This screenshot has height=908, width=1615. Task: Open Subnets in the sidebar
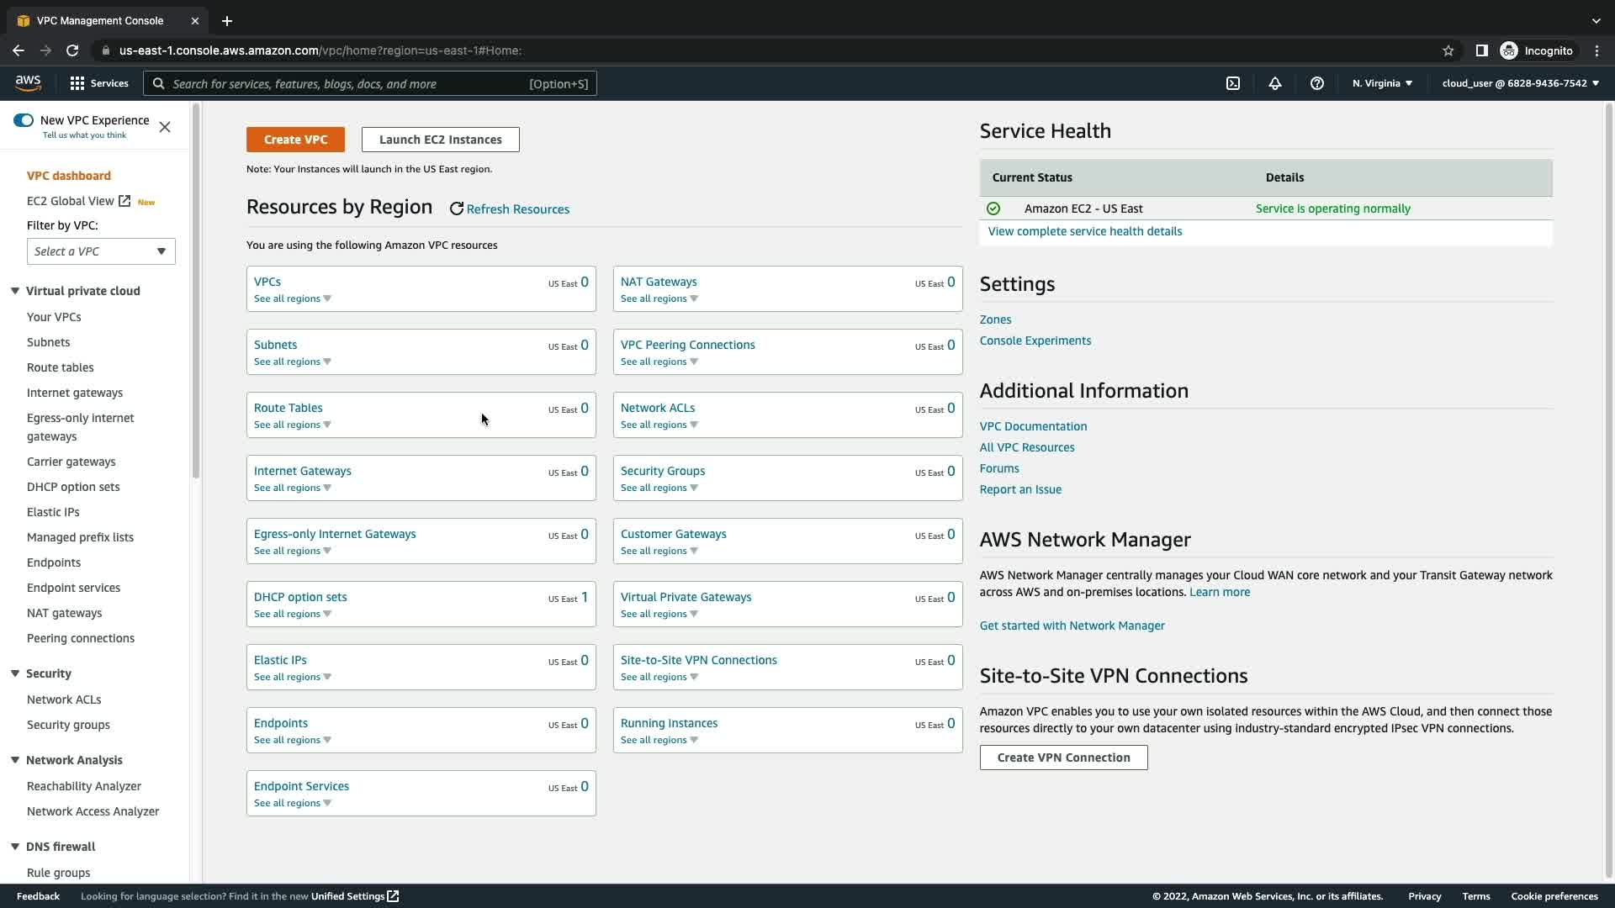[x=48, y=342]
